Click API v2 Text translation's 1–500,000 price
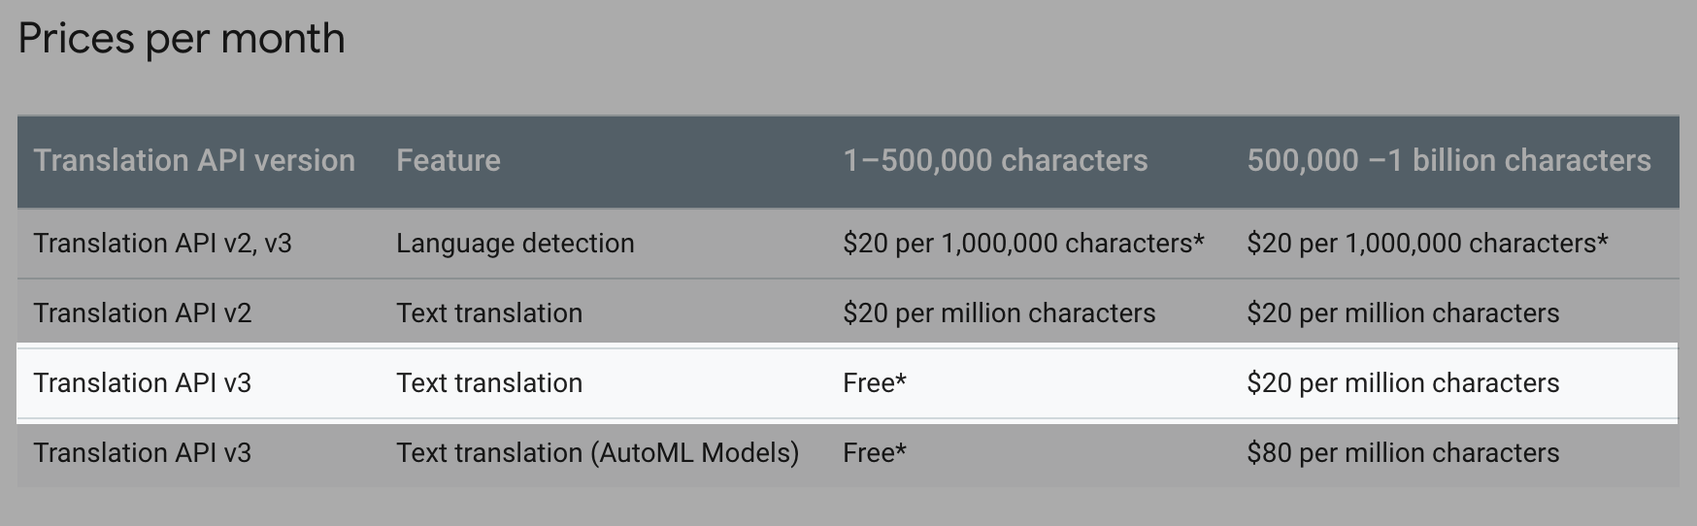1697x526 pixels. (999, 312)
